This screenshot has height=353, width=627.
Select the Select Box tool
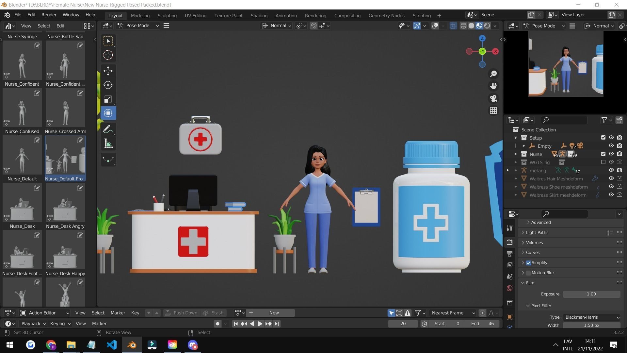108,41
